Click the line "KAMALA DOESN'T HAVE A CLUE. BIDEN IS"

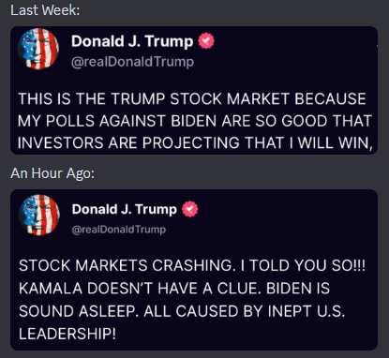(174, 288)
